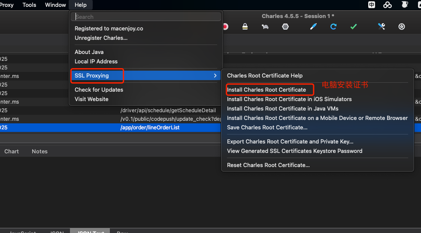The height and width of the screenshot is (233, 421).
Task: Select Visit Website
Action: [91, 99]
